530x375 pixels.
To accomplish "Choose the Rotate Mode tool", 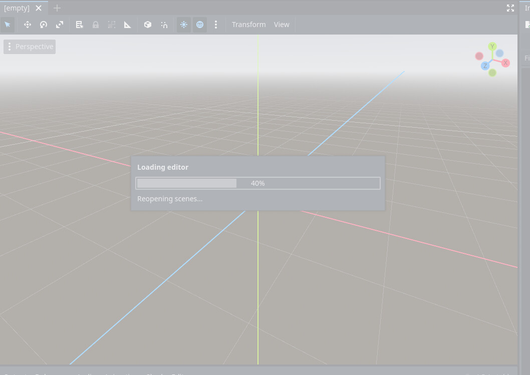I will pos(44,25).
